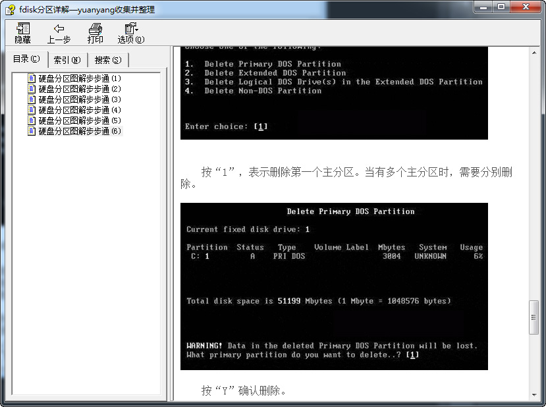
Task: Click page icon beside 硬盘分区图解步步通 (1)
Action: 32,78
